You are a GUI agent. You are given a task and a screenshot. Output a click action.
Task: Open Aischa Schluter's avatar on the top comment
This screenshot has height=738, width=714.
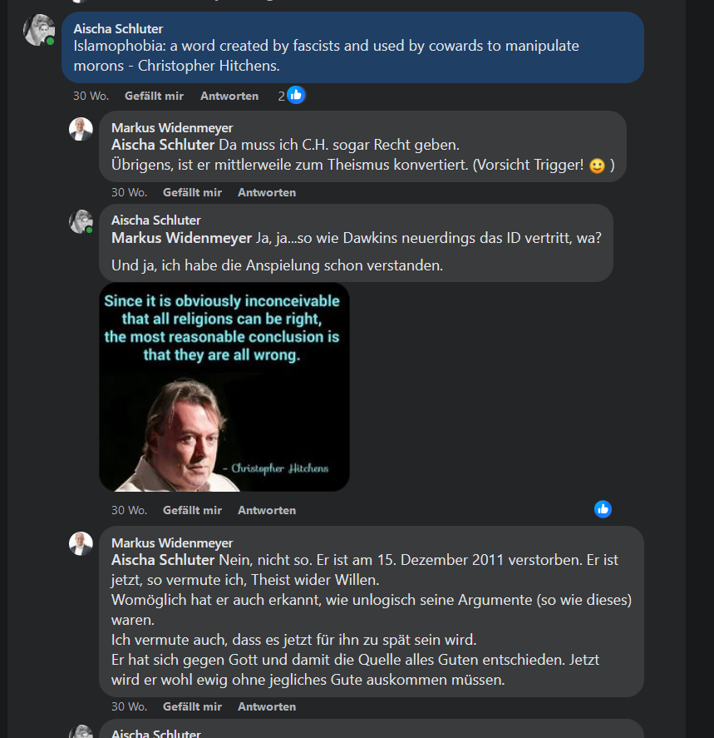click(x=39, y=30)
